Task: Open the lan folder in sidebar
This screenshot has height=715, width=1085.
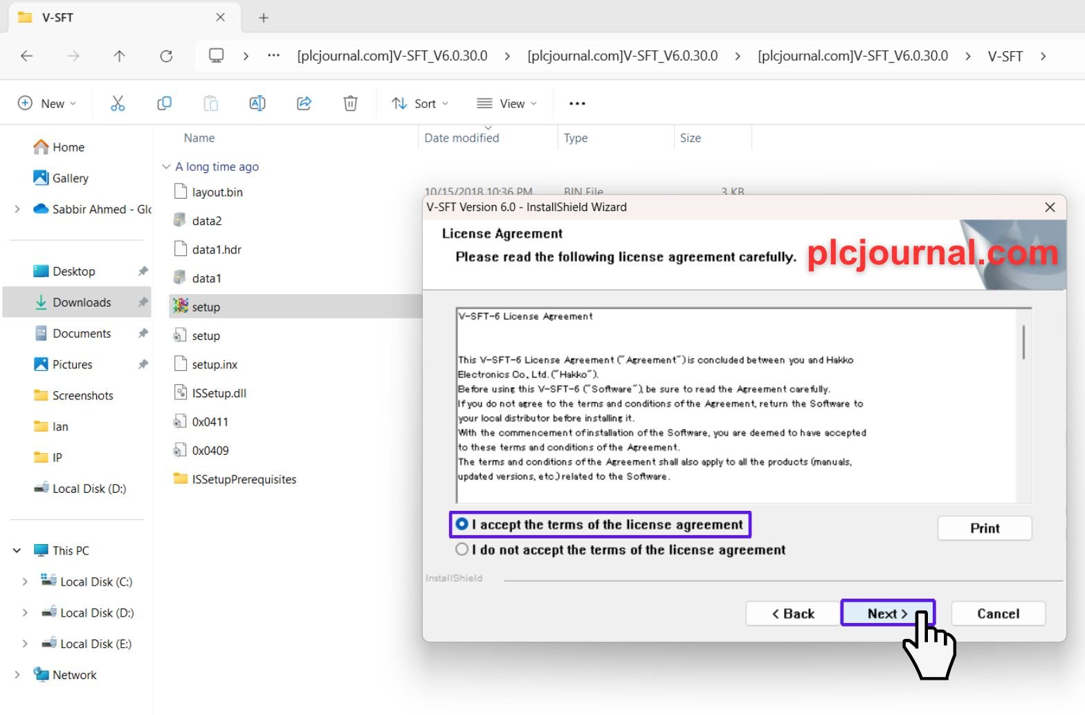Action: [51, 426]
